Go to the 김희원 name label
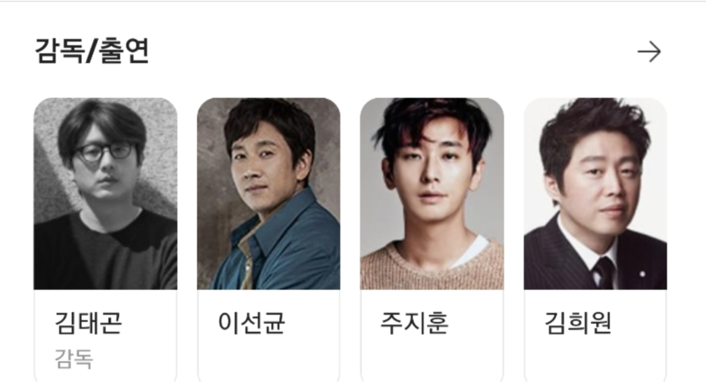The width and height of the screenshot is (706, 384). point(578,323)
